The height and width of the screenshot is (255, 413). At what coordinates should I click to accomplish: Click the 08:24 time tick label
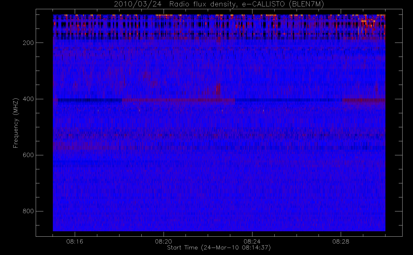coord(252,241)
